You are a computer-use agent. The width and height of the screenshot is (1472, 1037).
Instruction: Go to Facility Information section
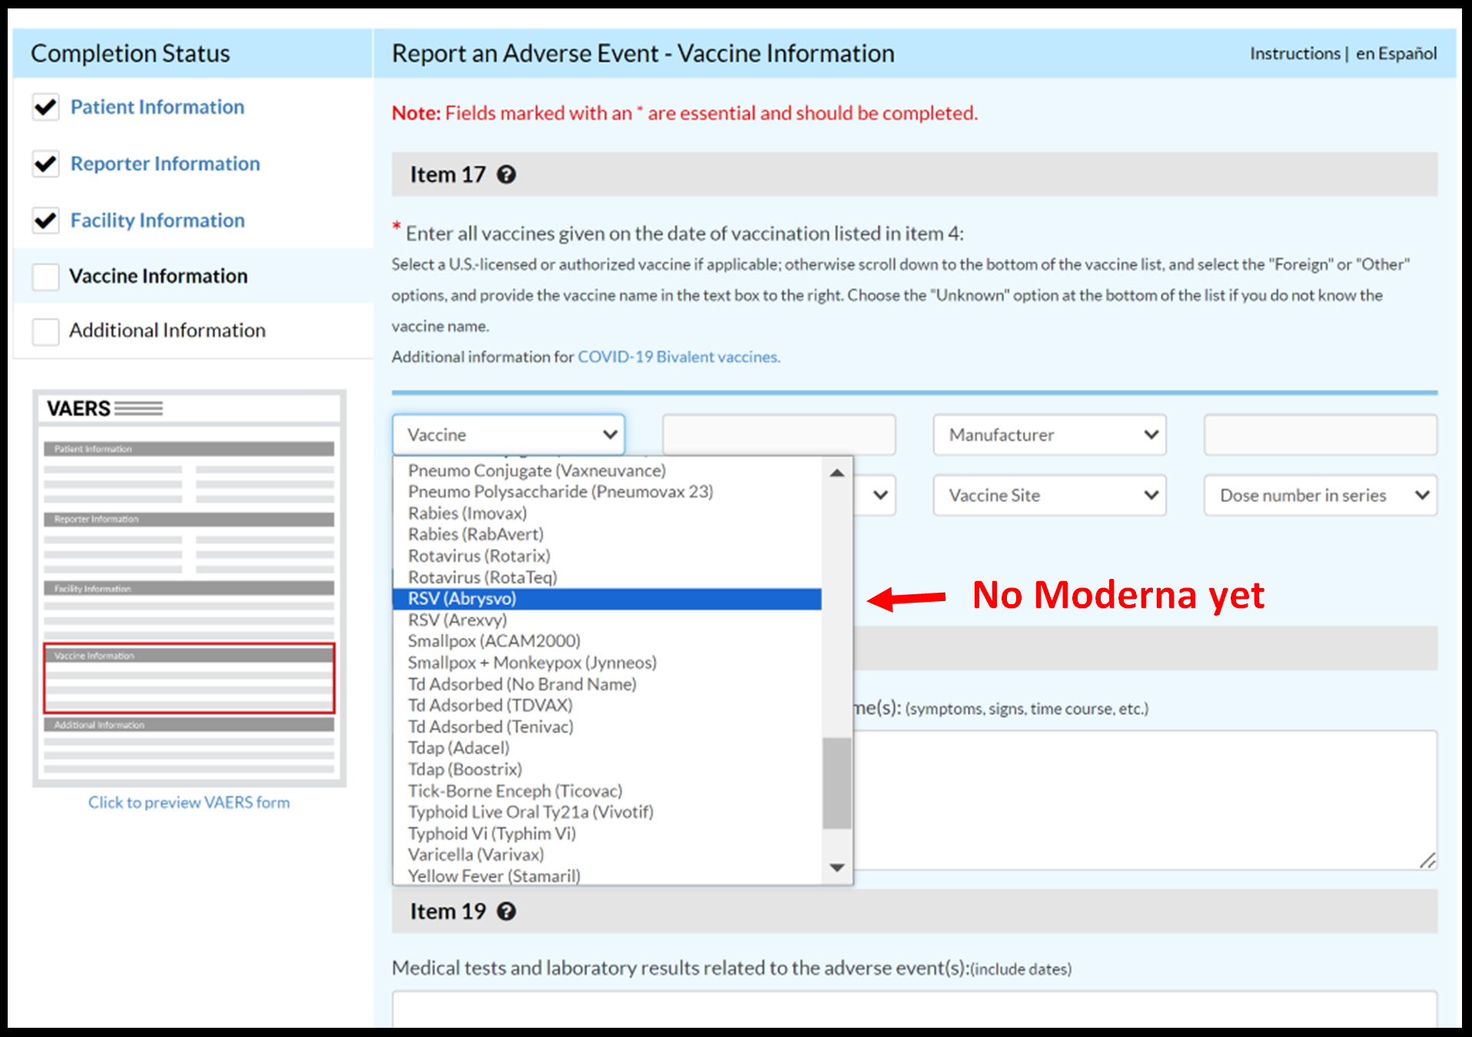158,221
